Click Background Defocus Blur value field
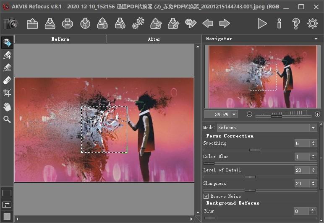The height and width of the screenshot is (223, 324). [301, 211]
